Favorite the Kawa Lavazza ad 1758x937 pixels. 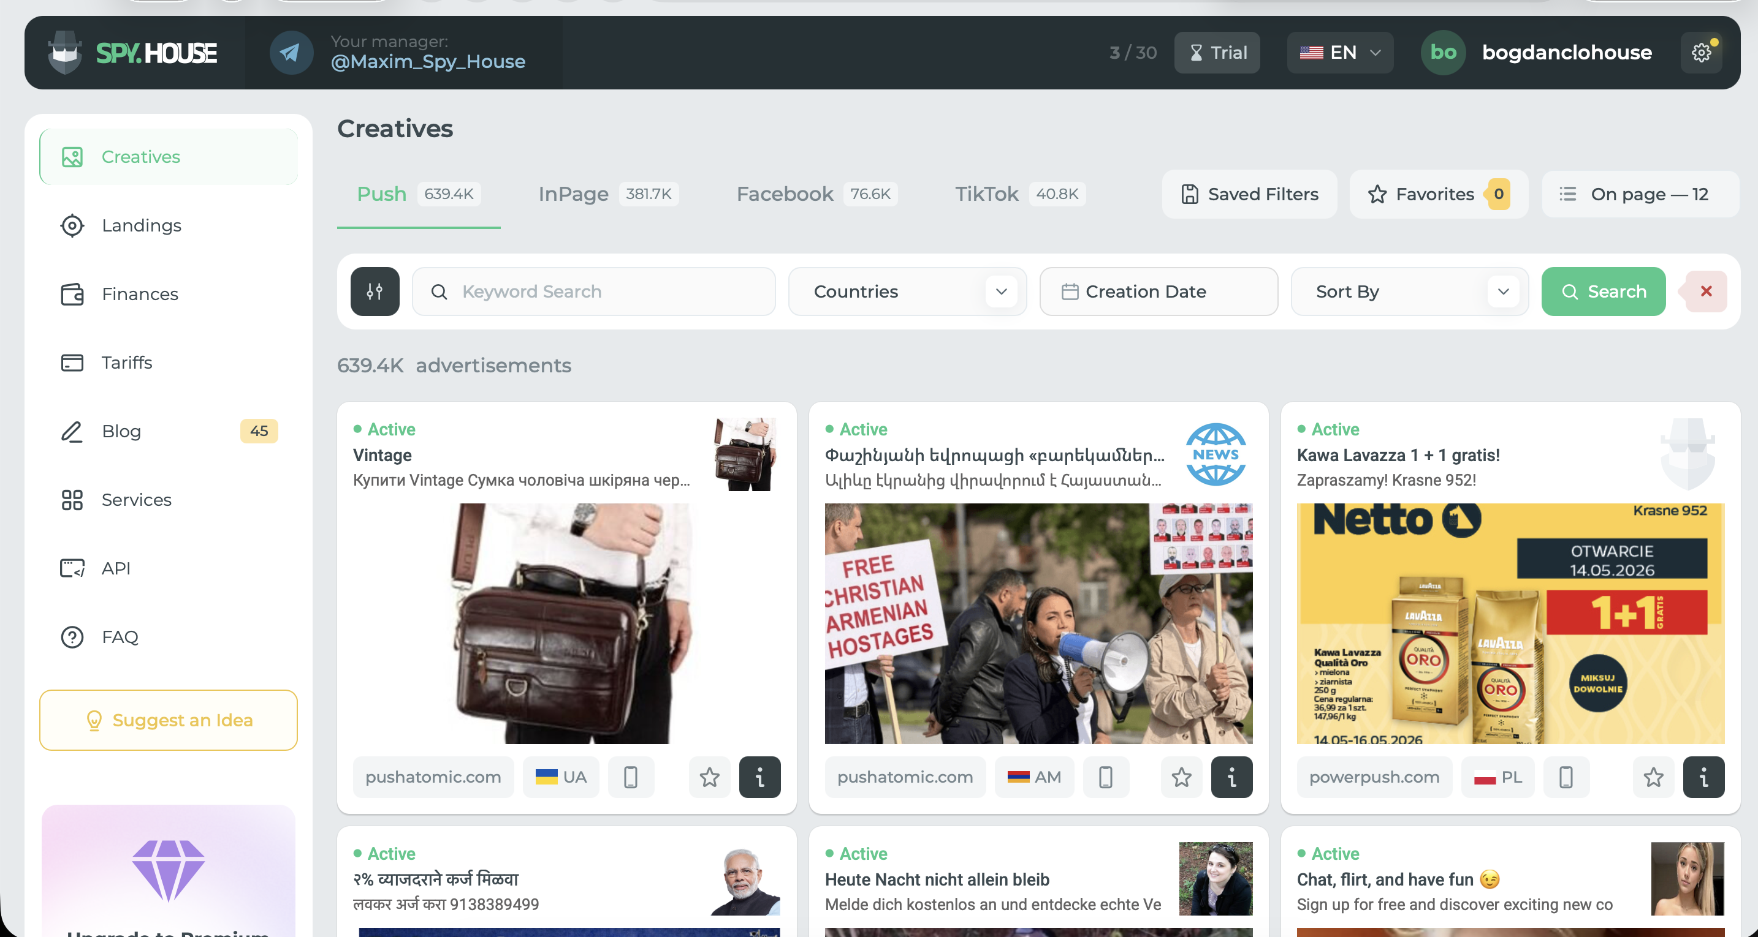pyautogui.click(x=1654, y=777)
